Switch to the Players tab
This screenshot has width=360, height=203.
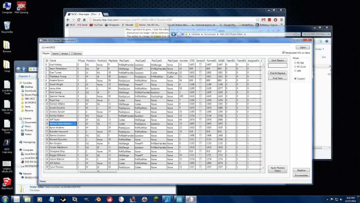(x=46, y=53)
